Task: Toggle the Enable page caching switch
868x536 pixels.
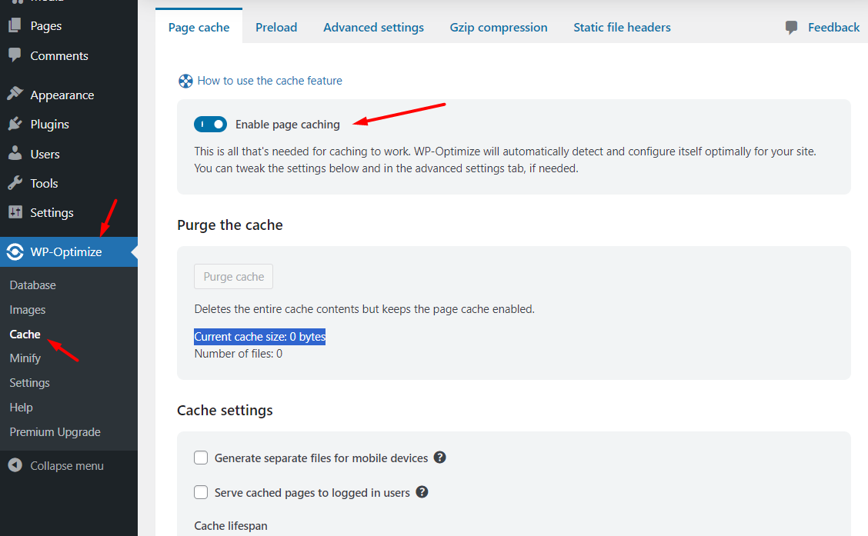Action: (x=211, y=125)
